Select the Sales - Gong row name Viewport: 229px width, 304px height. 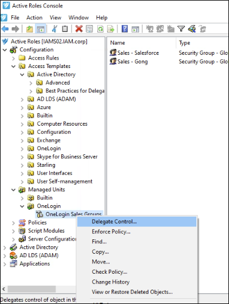pos(133,62)
